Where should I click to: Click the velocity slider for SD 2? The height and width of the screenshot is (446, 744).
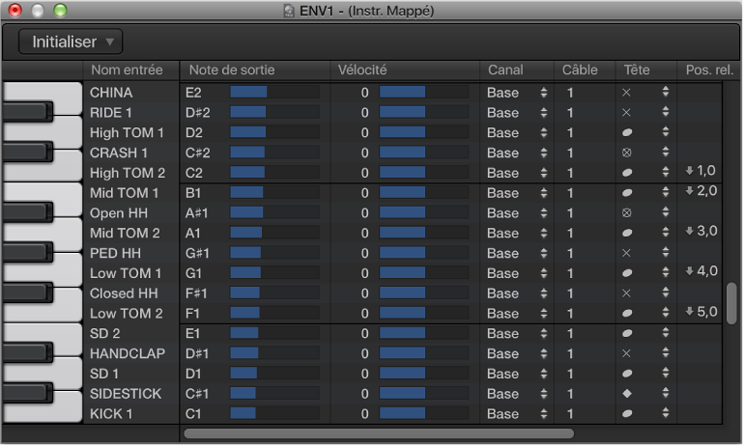(x=423, y=333)
